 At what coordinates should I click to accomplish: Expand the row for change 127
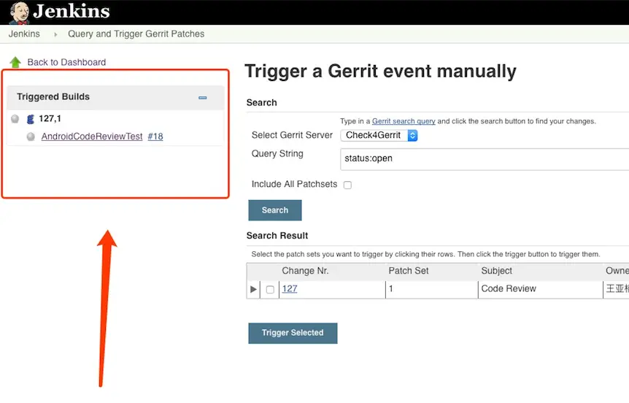253,289
